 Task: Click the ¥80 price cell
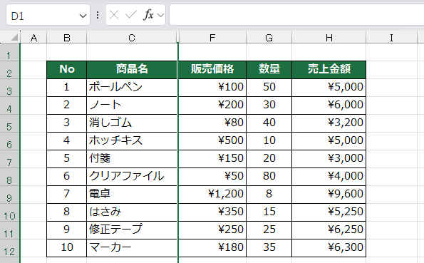[212, 123]
